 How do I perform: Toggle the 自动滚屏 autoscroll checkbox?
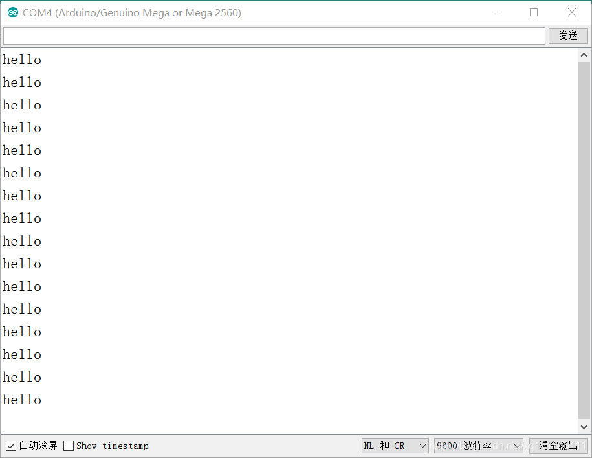tap(11, 446)
